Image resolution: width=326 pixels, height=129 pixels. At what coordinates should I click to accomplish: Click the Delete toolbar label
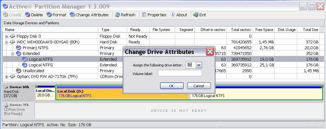[x=37, y=15]
